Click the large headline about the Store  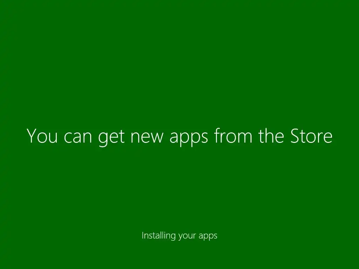click(179, 136)
